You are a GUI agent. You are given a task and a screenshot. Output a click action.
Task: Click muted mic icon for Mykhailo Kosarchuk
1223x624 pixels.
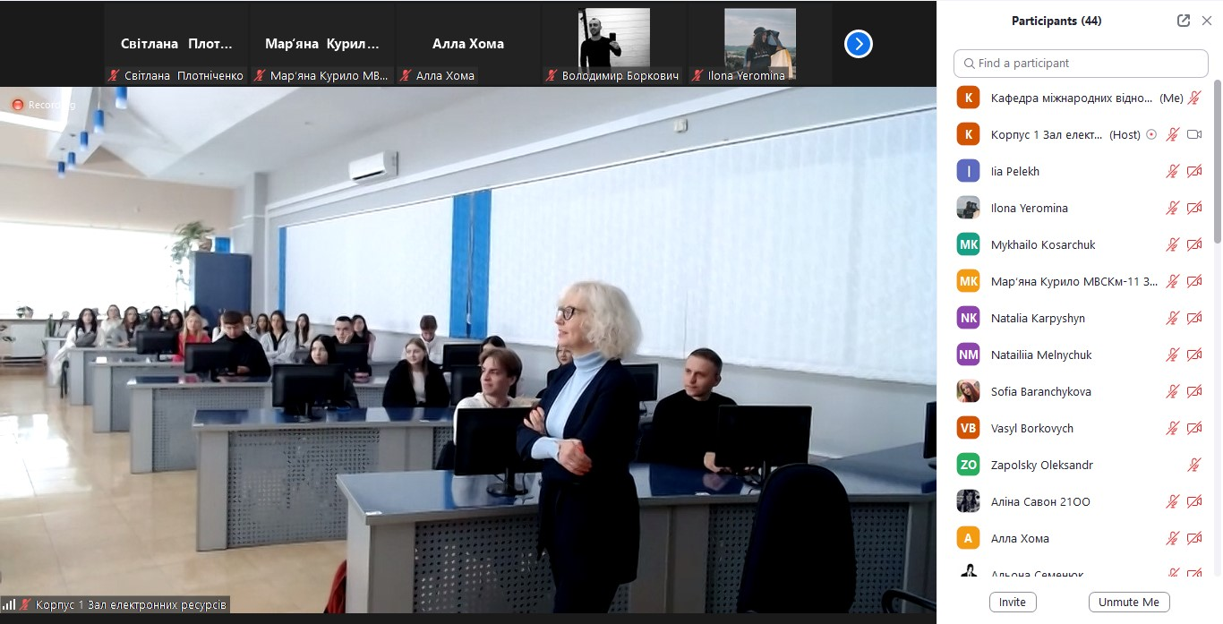tap(1173, 244)
